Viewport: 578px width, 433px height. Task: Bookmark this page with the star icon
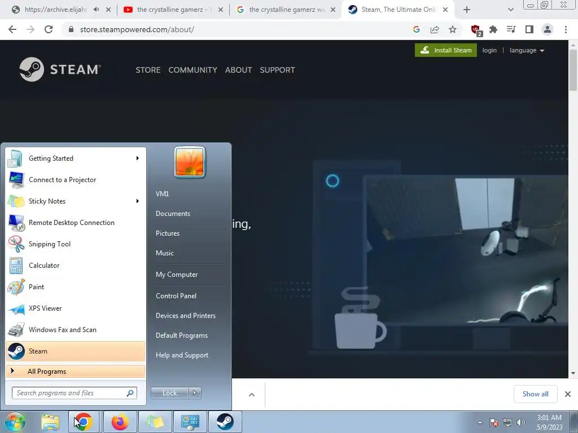[x=453, y=29]
